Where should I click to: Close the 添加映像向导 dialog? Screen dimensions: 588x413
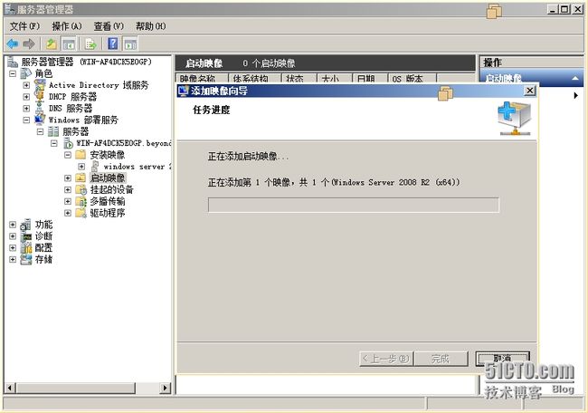coord(529,91)
